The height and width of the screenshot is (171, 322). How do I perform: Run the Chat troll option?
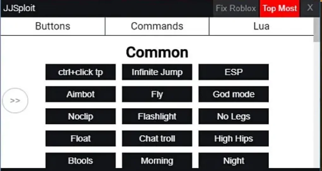pos(157,139)
